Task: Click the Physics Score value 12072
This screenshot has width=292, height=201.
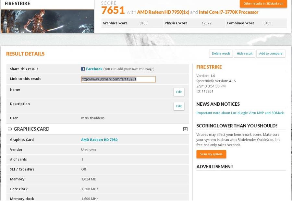Action: coord(207,23)
